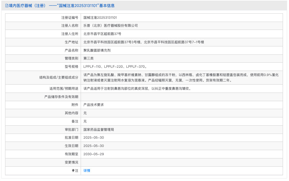The width and height of the screenshot is (289, 181).
Task: Click the attachment entry 产品技术要求
Action: coord(93,105)
